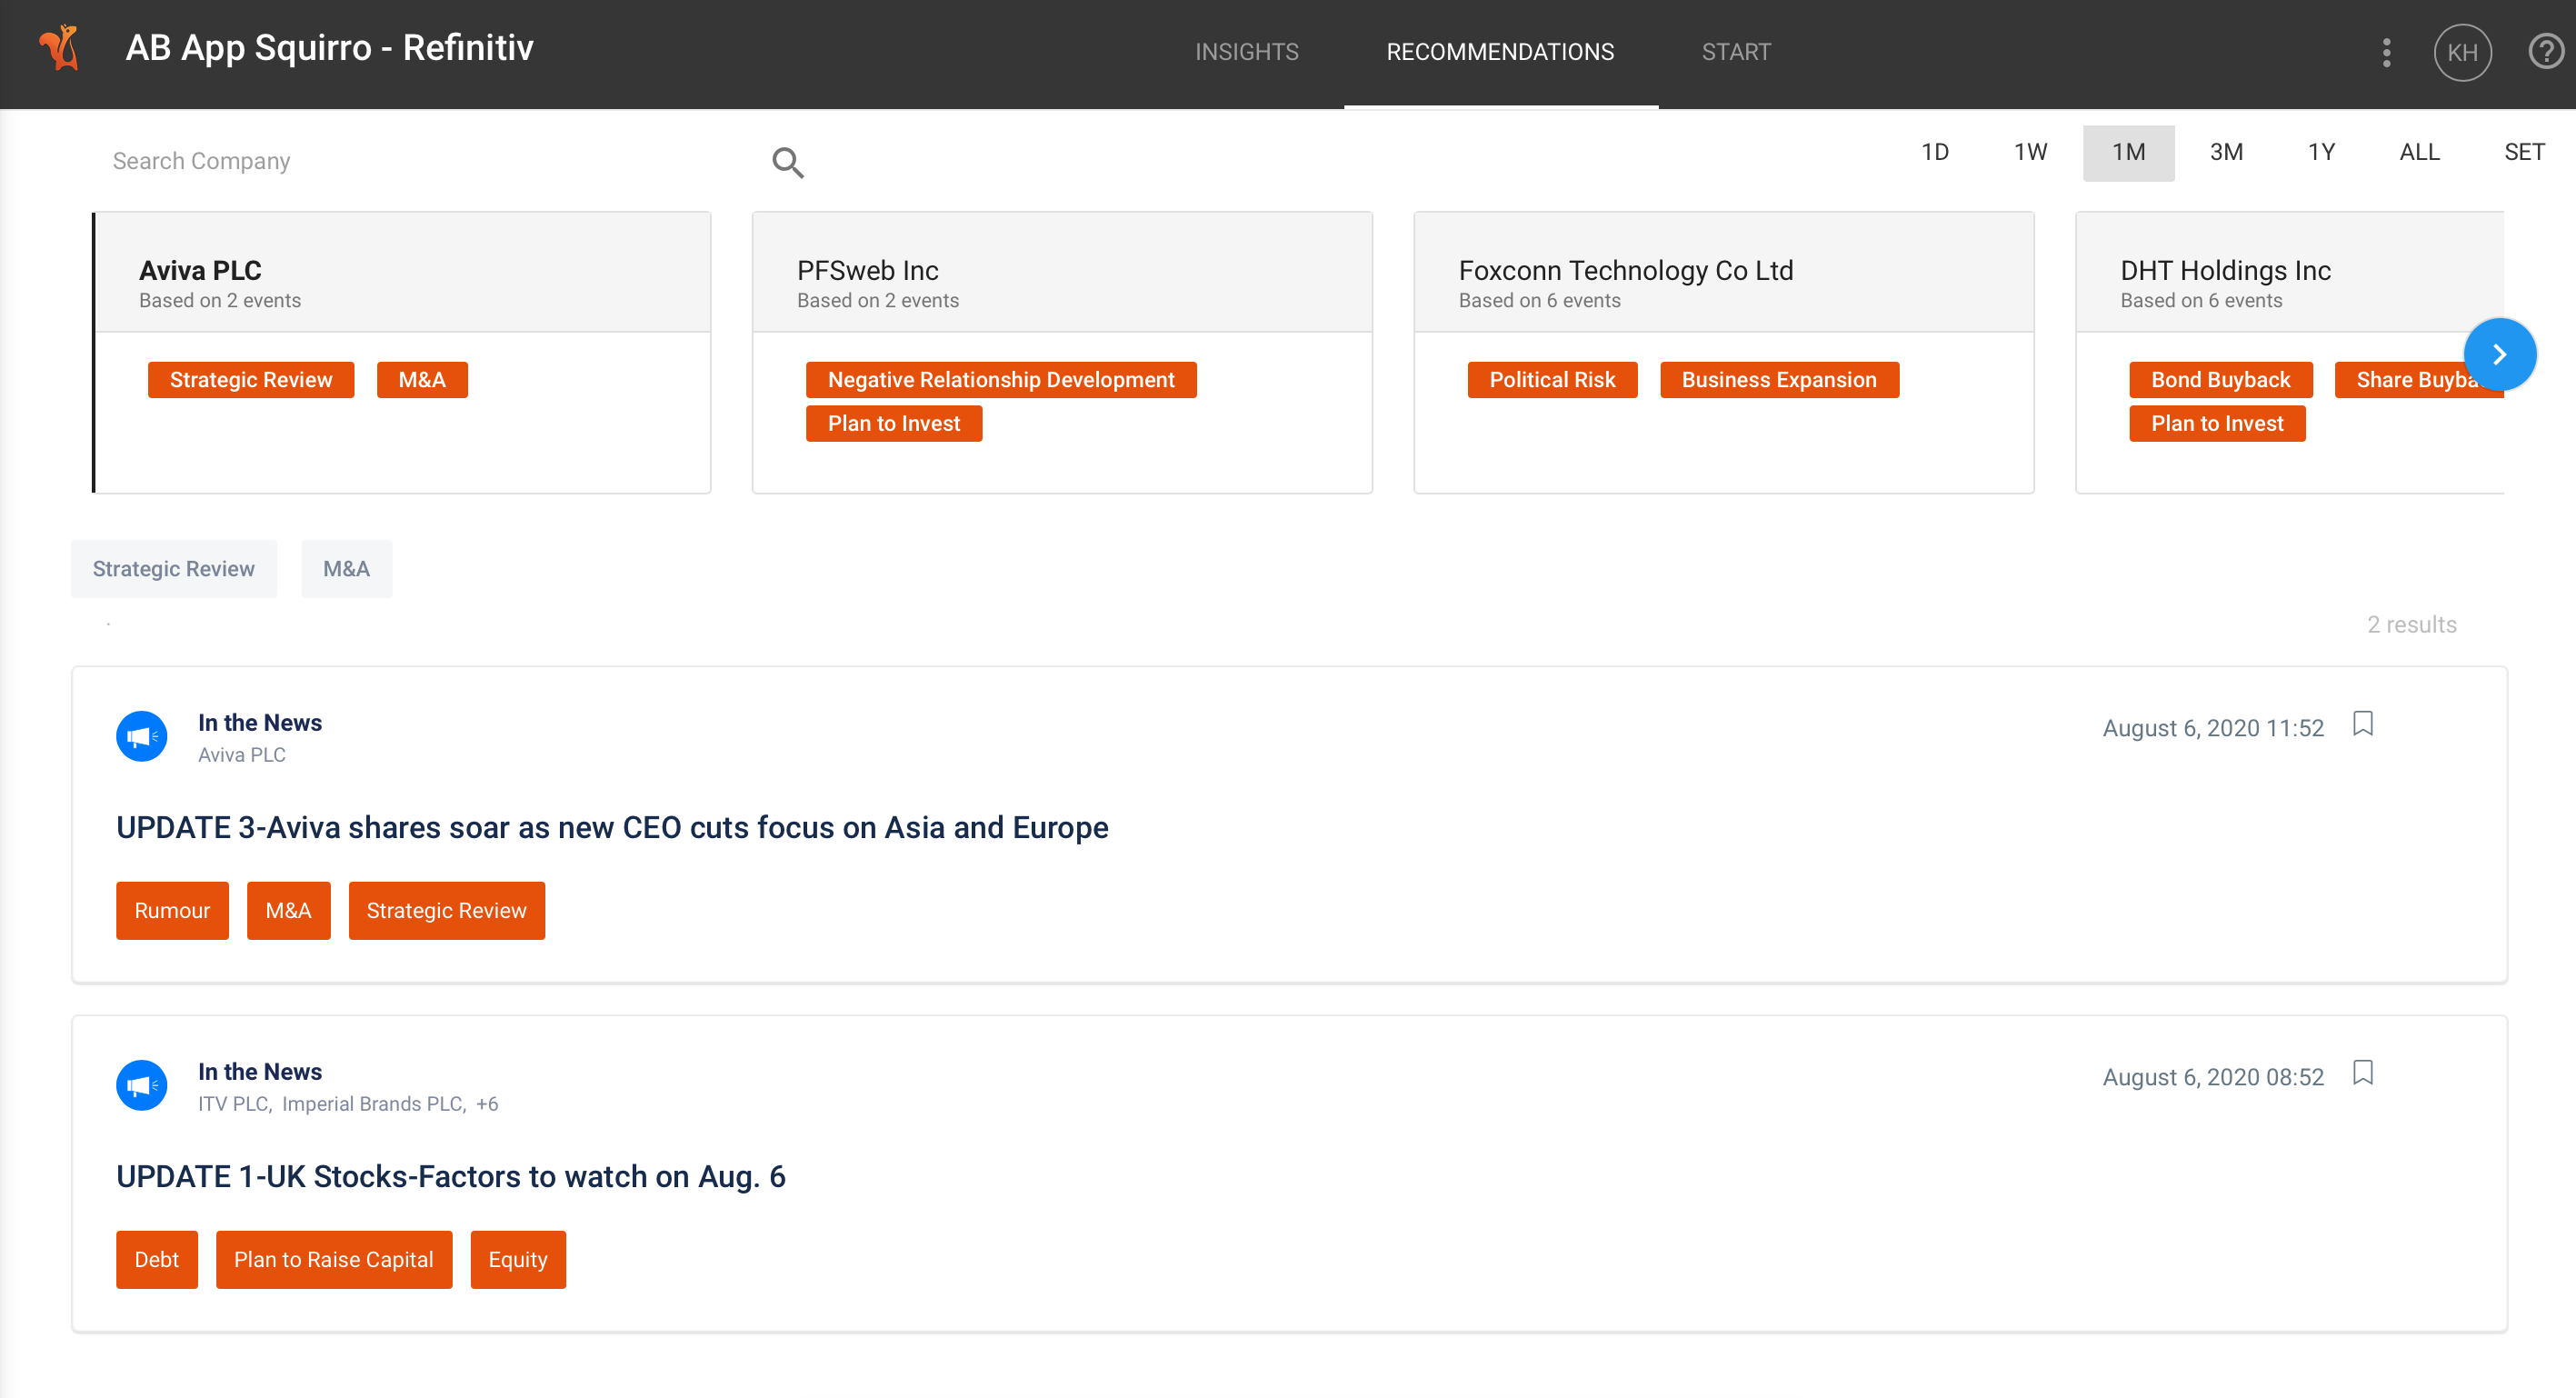Screen dimensions: 2576x1398
Task: Select Foxconn Technology Co Ltd card
Action: 1723,352
